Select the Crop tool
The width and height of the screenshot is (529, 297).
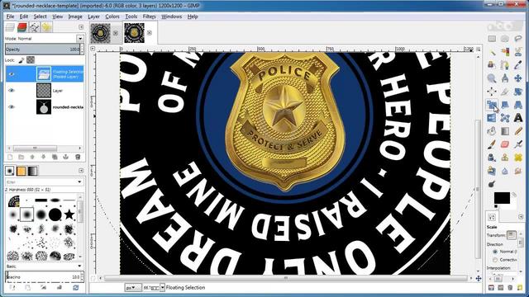[x=505, y=92]
